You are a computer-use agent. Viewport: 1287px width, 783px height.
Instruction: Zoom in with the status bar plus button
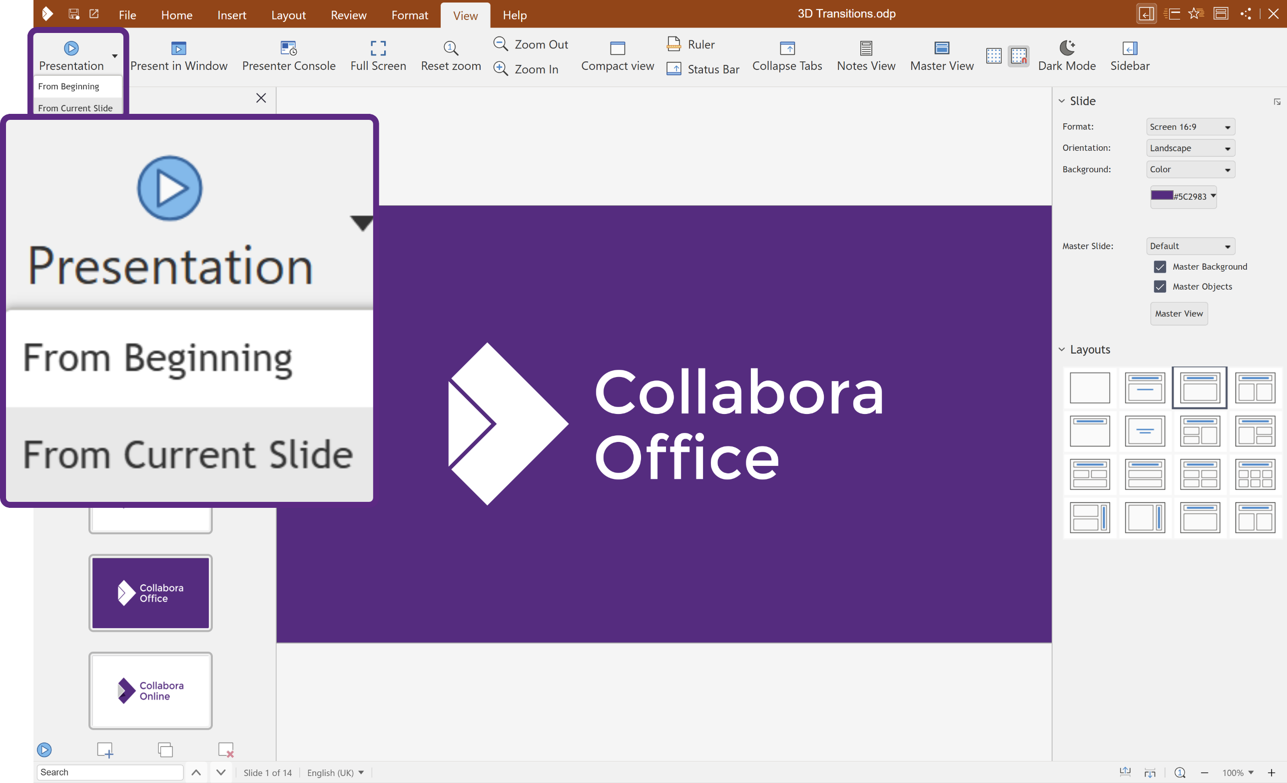tap(1272, 772)
